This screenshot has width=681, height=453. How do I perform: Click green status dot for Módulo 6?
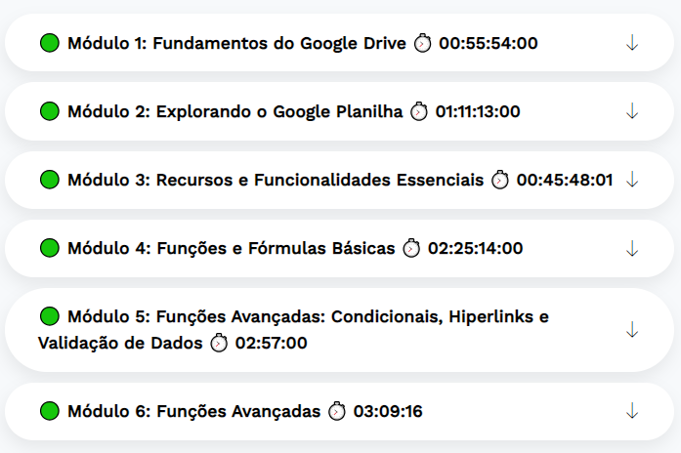click(x=50, y=411)
